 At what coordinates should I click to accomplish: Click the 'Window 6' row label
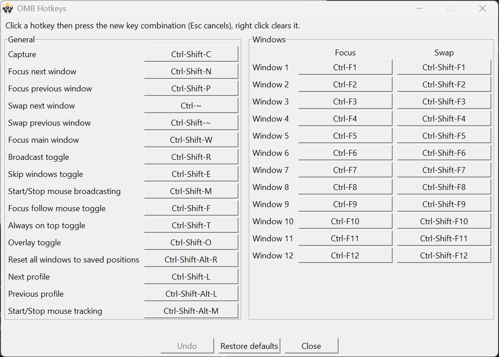(x=270, y=153)
